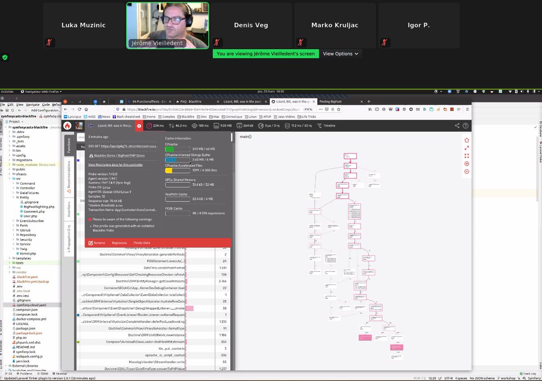Switch to Finding Bigfoot browser tab

click(339, 102)
